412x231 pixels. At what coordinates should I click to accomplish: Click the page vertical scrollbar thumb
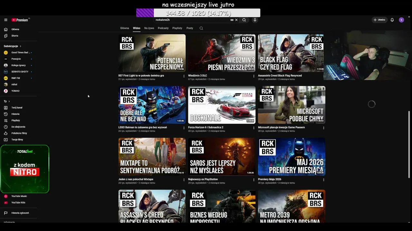tap(409, 144)
